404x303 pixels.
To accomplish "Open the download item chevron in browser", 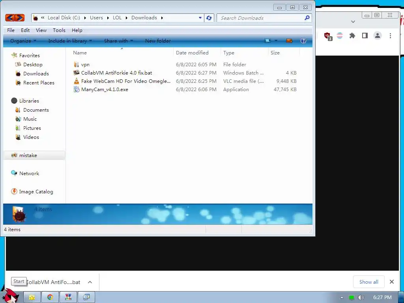I will (90, 282).
